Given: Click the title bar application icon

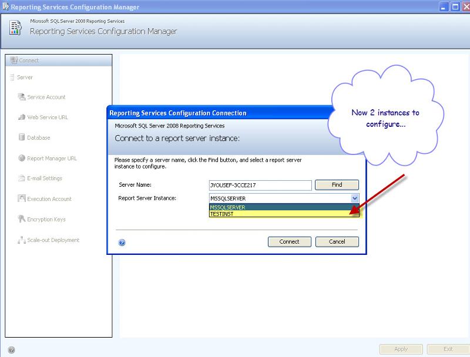Looking at the screenshot, I should [x=5, y=6].
